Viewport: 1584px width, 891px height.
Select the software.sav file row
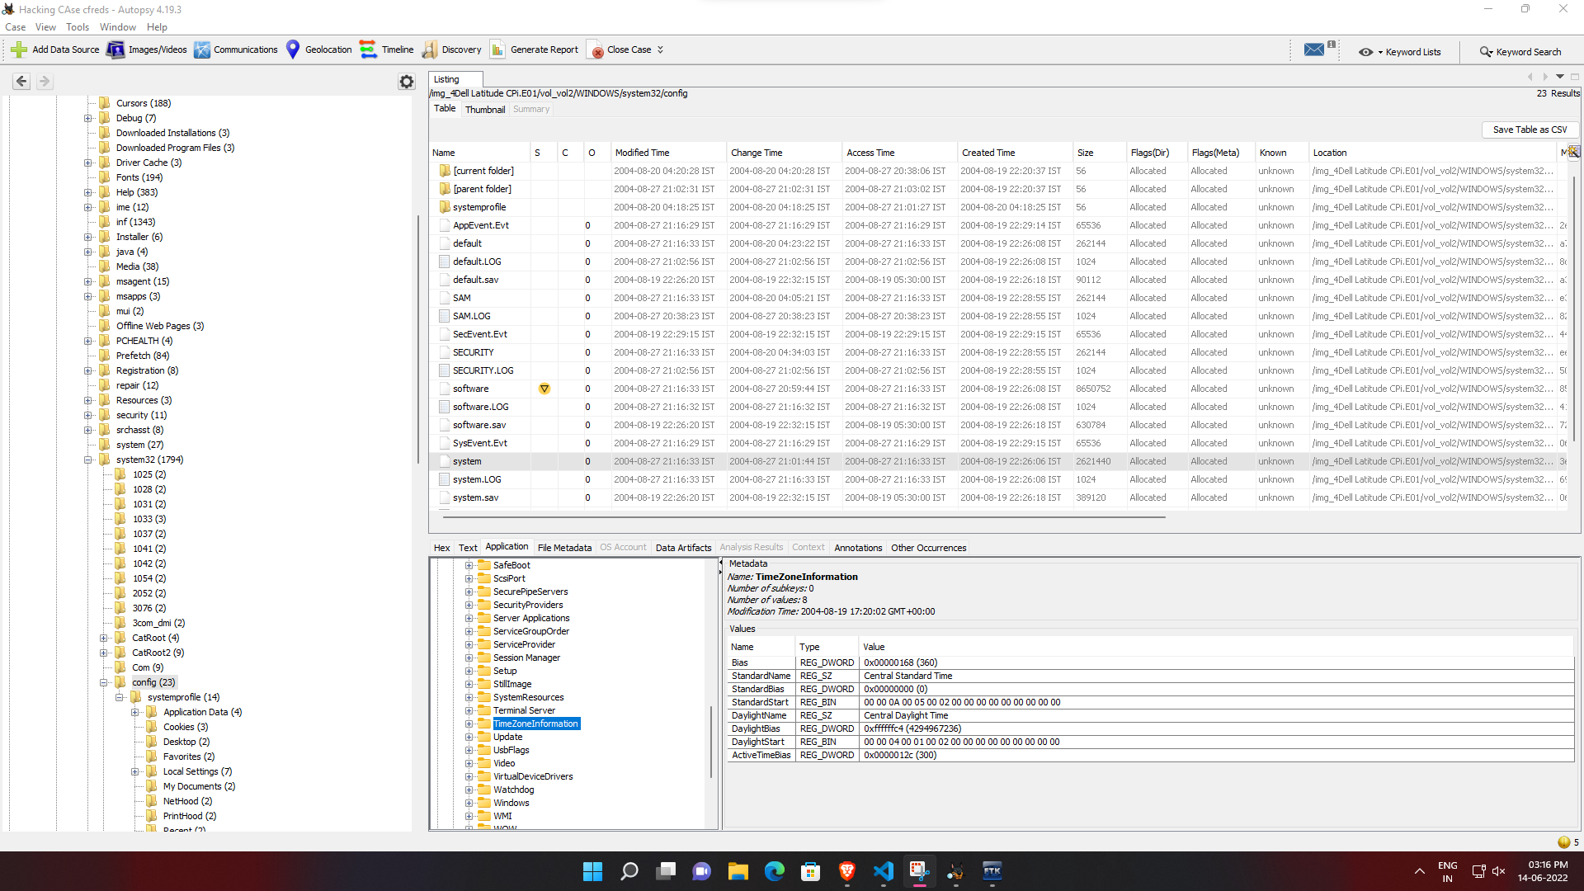pos(998,425)
